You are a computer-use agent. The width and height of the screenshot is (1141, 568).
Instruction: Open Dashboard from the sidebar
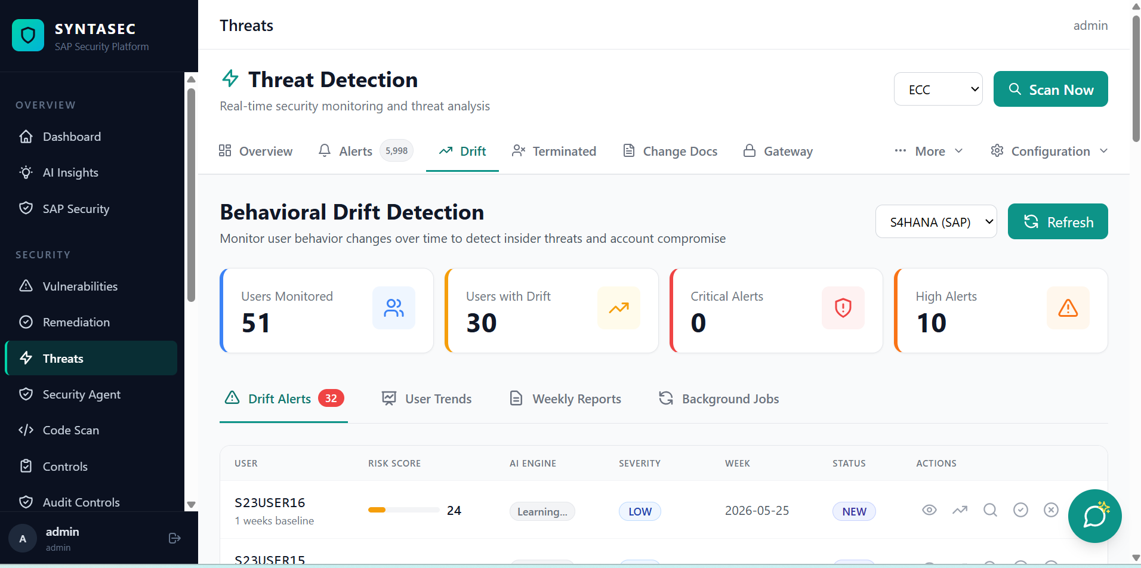[91, 137]
